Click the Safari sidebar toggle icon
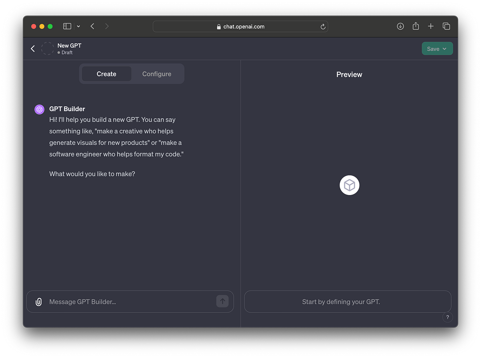481x358 pixels. [67, 26]
